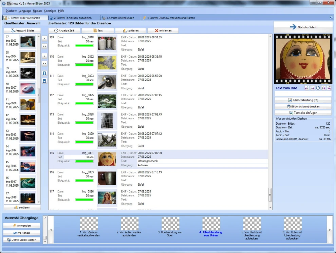Select transition 1. Von Zentrum vertikal ausblenden
The height and width of the screenshot is (253, 336).
coord(89,227)
